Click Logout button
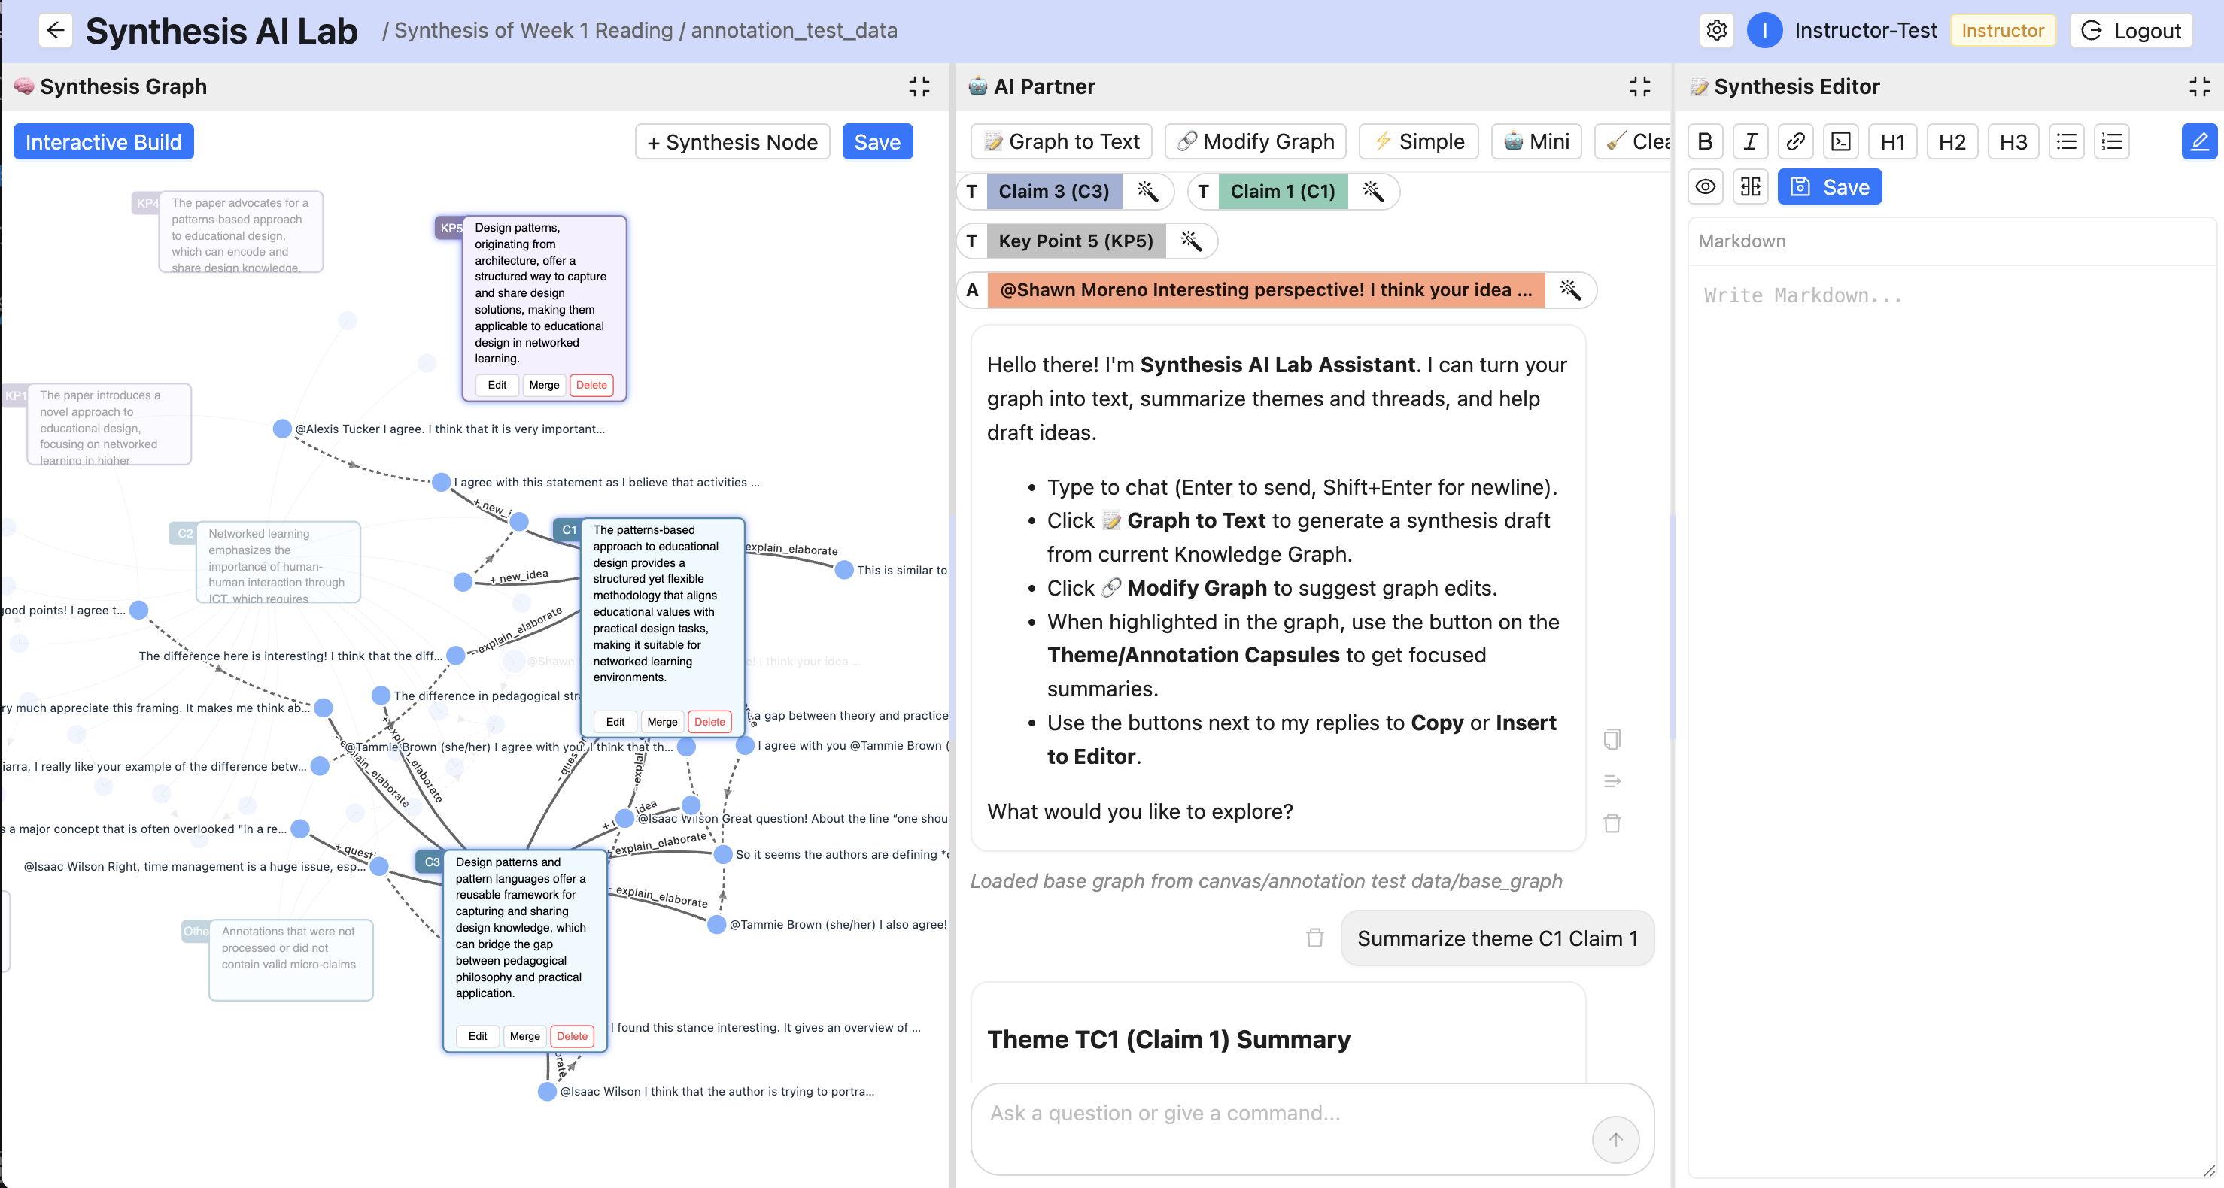This screenshot has height=1188, width=2224. click(x=2131, y=30)
